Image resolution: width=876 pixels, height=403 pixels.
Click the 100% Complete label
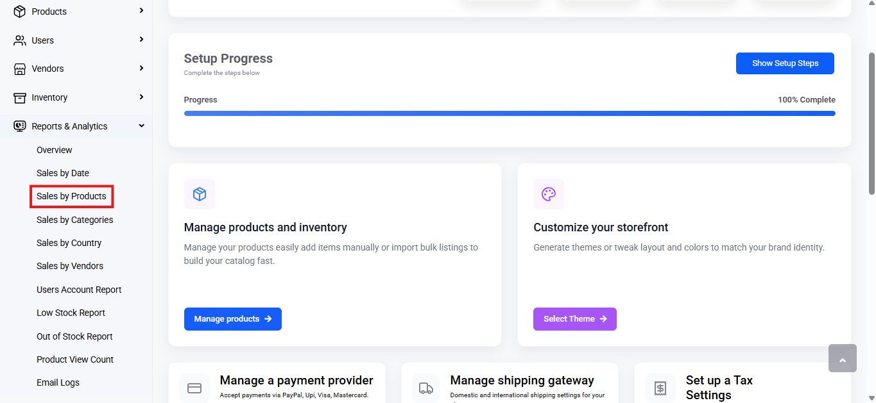pos(807,100)
